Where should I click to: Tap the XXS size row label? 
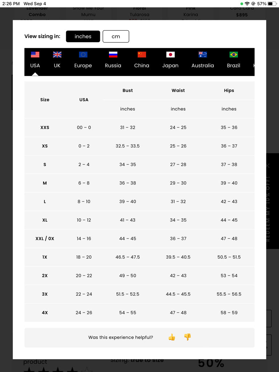[x=45, y=128]
